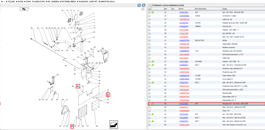Click the green arrow on ref 64 row
265x130 pixels.
[153, 121]
